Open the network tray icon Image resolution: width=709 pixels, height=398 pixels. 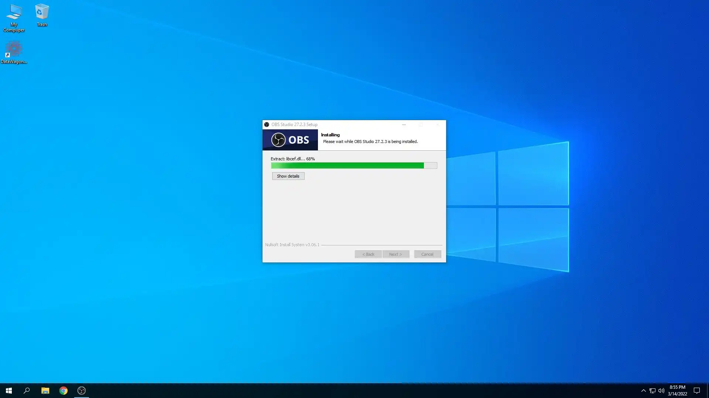(653, 391)
